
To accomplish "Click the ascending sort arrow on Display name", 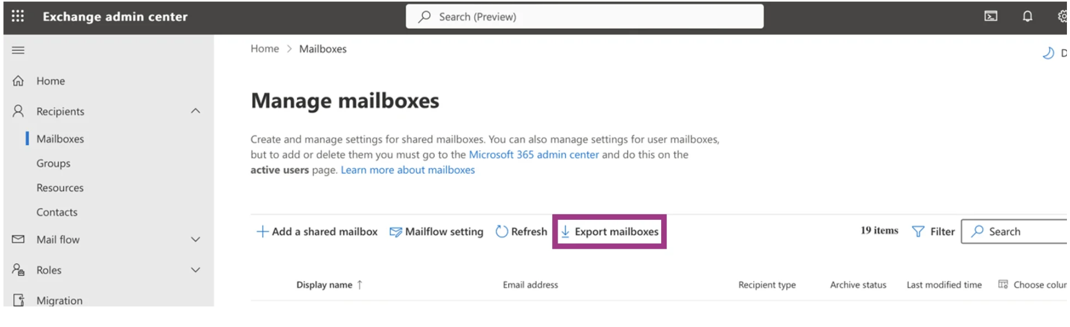I will tap(360, 285).
